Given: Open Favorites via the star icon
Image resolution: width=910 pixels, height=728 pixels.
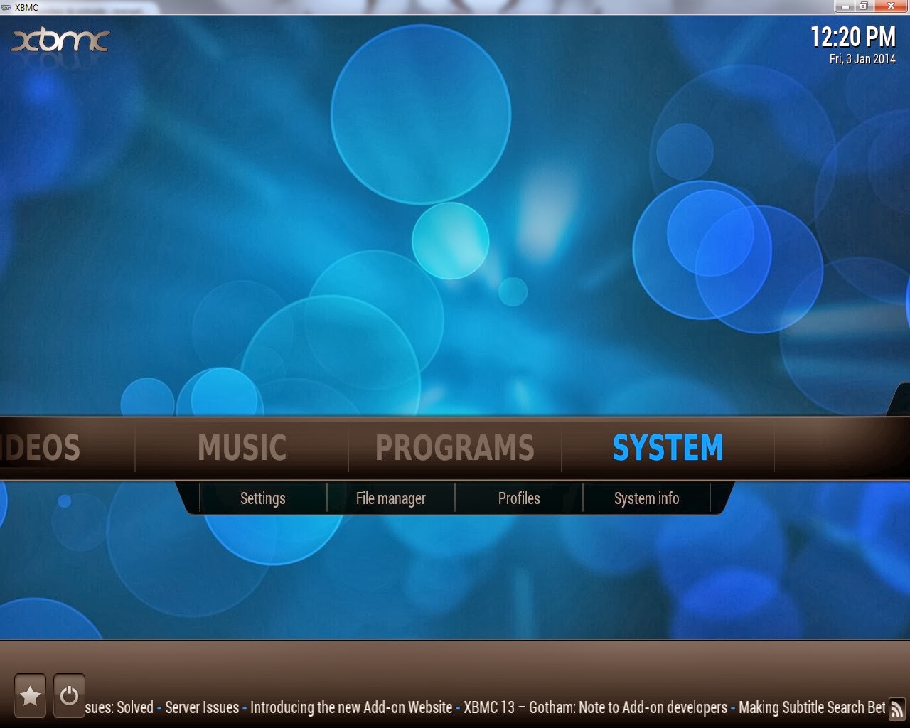Looking at the screenshot, I should (29, 694).
